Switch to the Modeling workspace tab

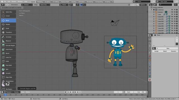click(x=40, y=2)
